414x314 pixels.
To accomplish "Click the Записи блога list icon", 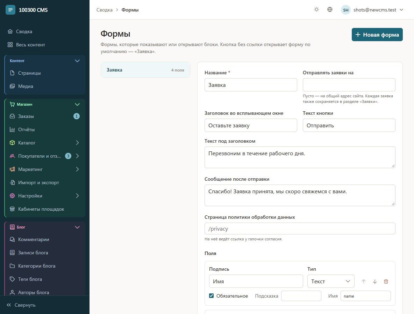I will click(x=12, y=252).
